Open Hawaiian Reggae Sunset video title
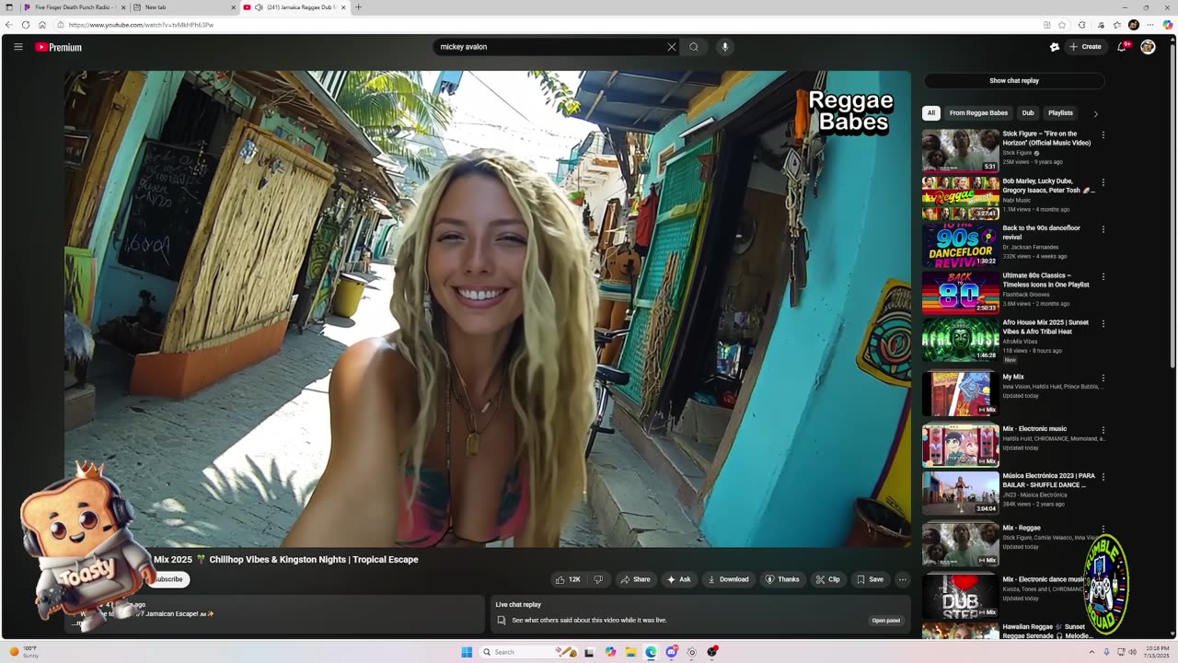 coord(1047,632)
